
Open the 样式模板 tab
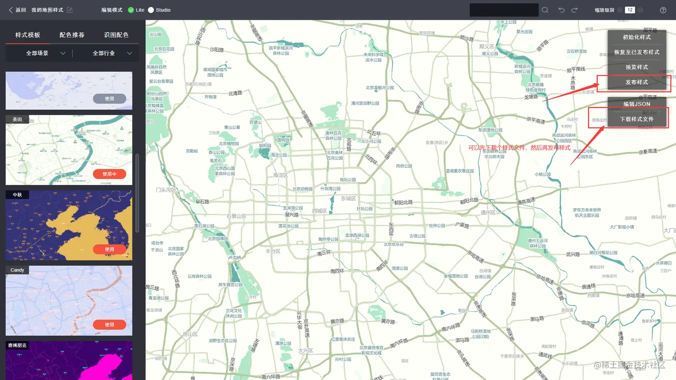tap(28, 35)
